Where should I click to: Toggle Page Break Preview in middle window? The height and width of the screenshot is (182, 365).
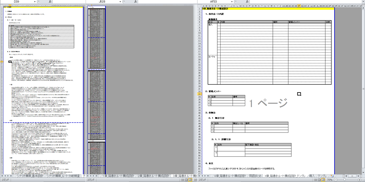[x=190, y=180]
